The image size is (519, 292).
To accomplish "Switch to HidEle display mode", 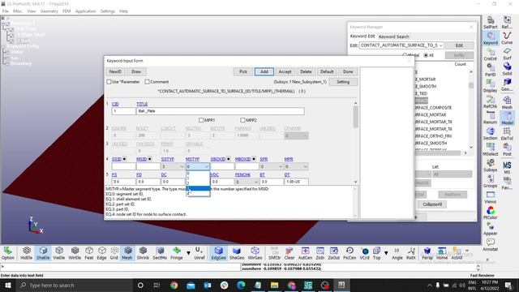I will (x=27, y=253).
